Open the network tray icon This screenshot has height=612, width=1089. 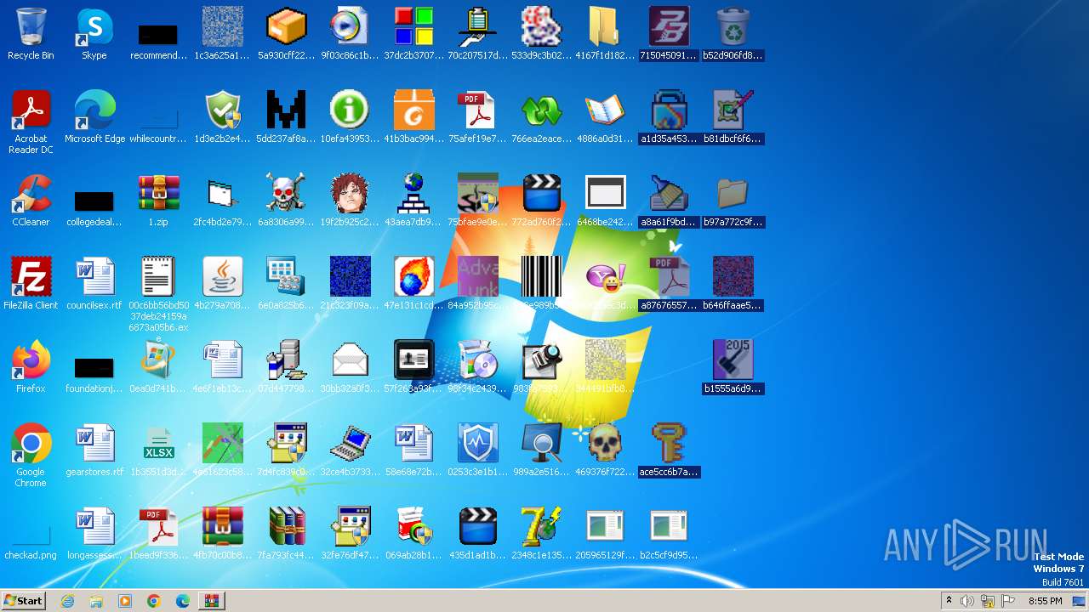(988, 601)
